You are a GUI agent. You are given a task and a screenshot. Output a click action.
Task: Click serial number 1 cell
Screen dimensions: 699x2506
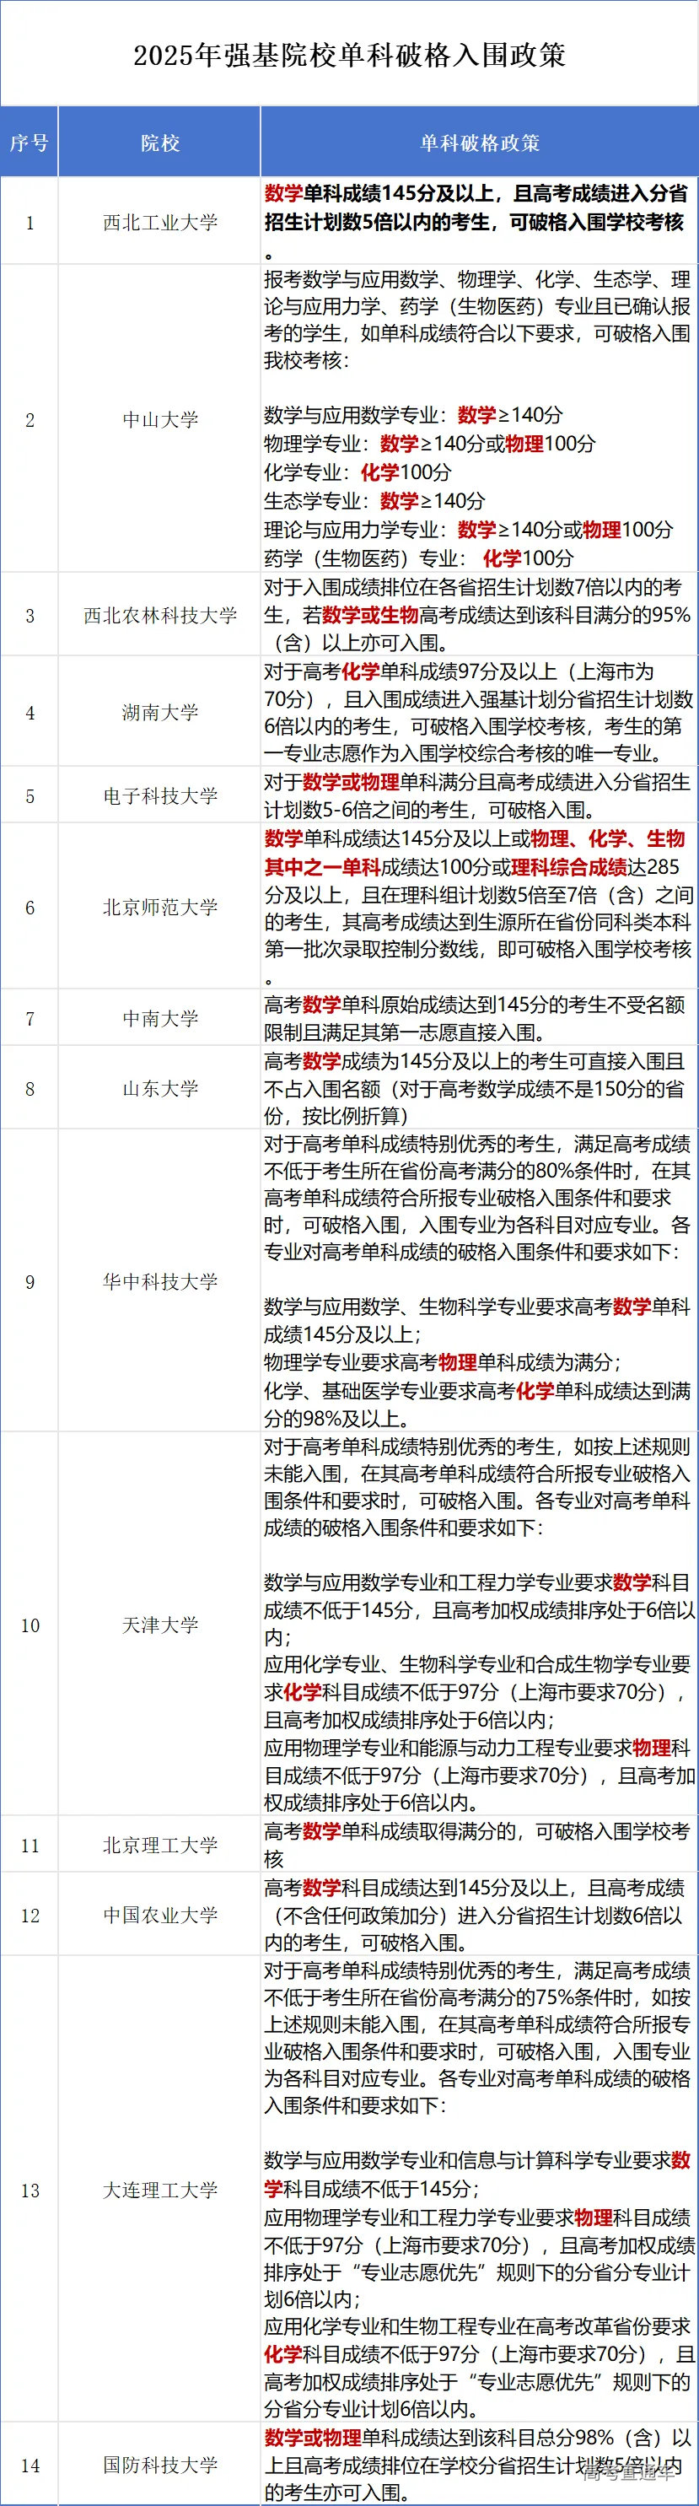pyautogui.click(x=30, y=222)
